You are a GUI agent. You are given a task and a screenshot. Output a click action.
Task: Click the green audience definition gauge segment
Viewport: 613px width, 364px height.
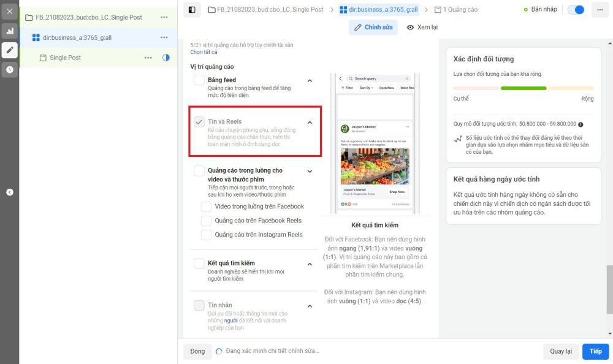pyautogui.click(x=524, y=88)
